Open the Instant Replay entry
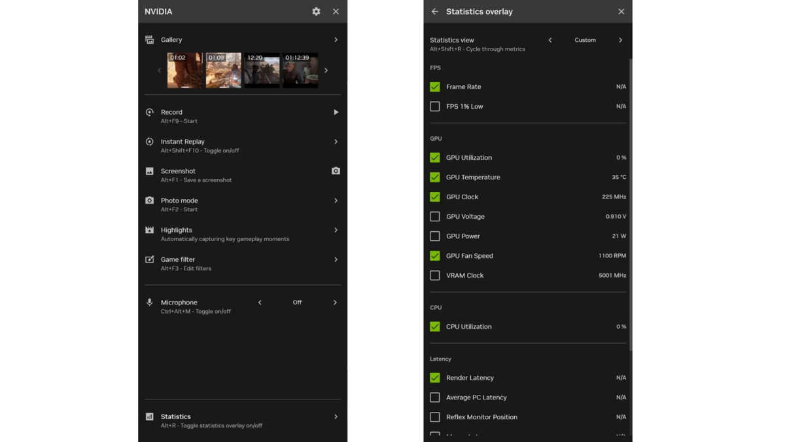The image size is (785, 442). pyautogui.click(x=243, y=145)
